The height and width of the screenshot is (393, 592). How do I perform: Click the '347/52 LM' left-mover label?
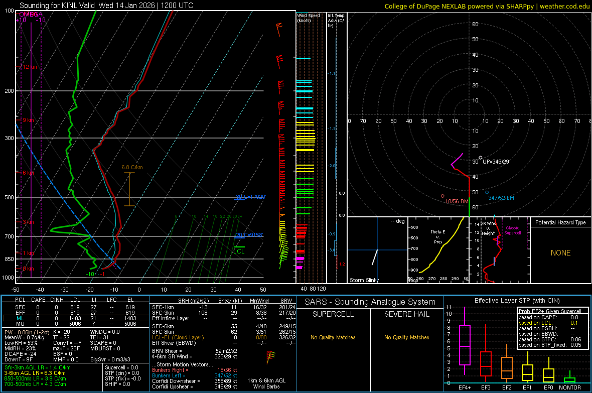[x=501, y=198]
